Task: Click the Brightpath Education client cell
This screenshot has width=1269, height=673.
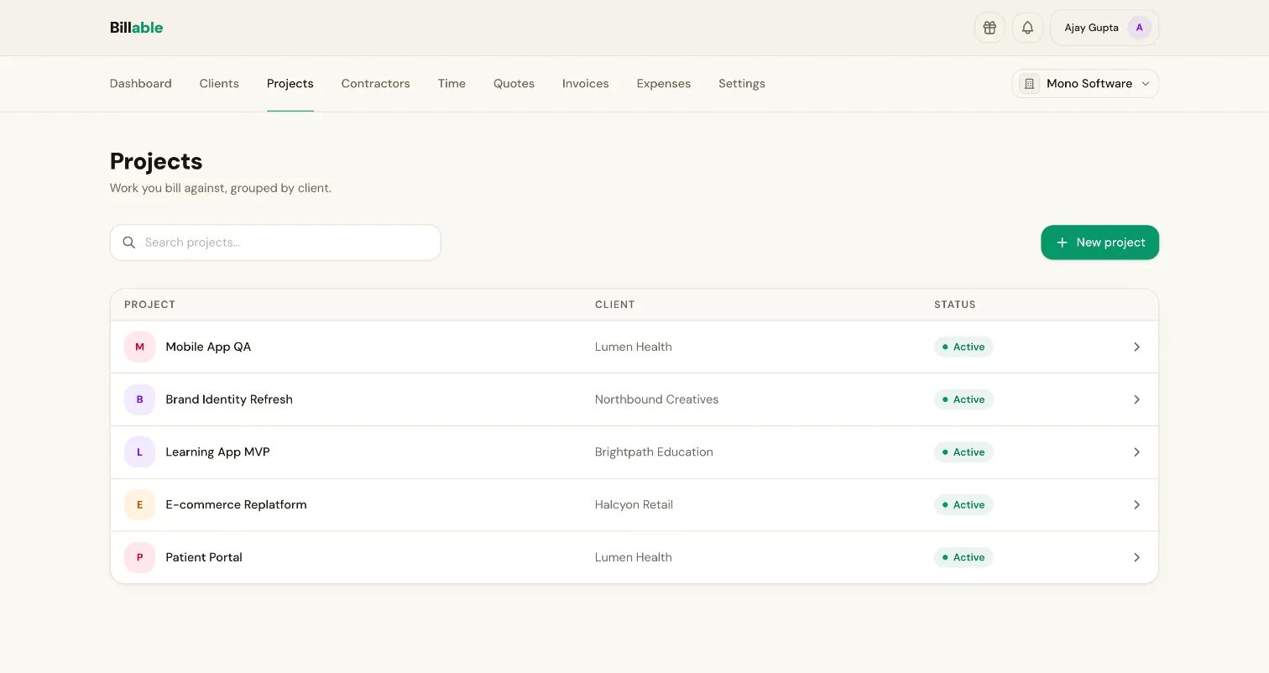Action: point(654,452)
